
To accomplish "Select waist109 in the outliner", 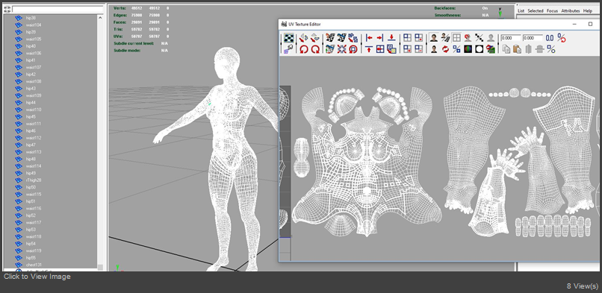I will (34, 95).
